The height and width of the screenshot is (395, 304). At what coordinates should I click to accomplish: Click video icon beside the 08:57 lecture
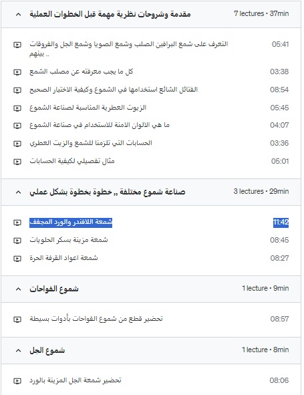pos(17,319)
